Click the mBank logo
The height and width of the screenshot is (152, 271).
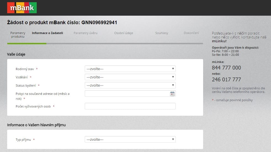[x=22, y=8]
